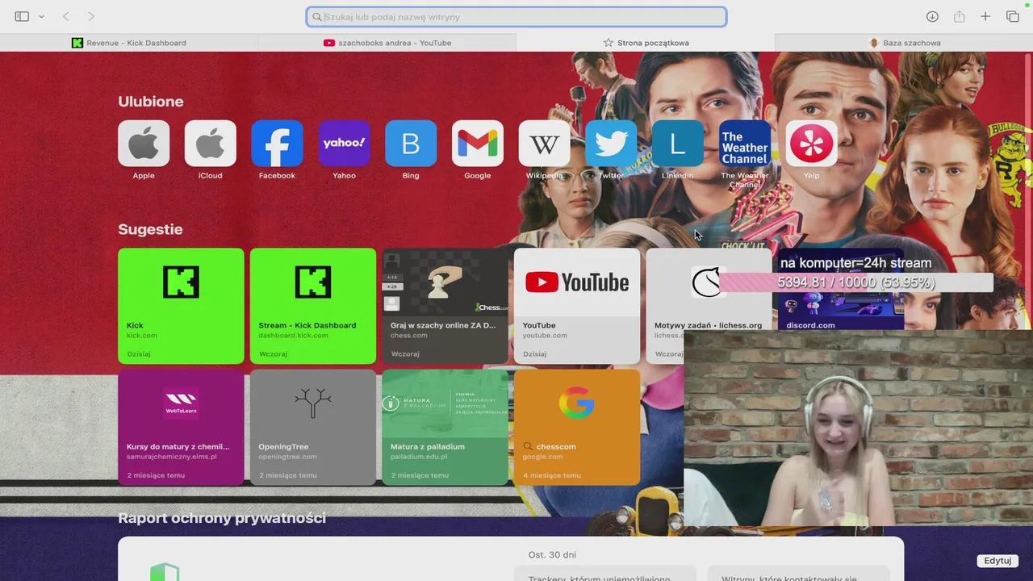This screenshot has width=1033, height=581.
Task: Show downloads with the download icon
Action: [932, 16]
